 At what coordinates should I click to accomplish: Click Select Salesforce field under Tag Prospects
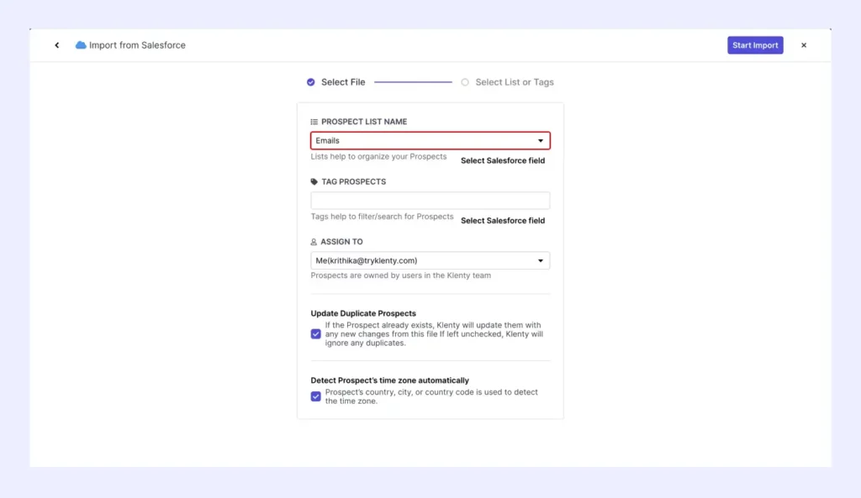point(503,221)
